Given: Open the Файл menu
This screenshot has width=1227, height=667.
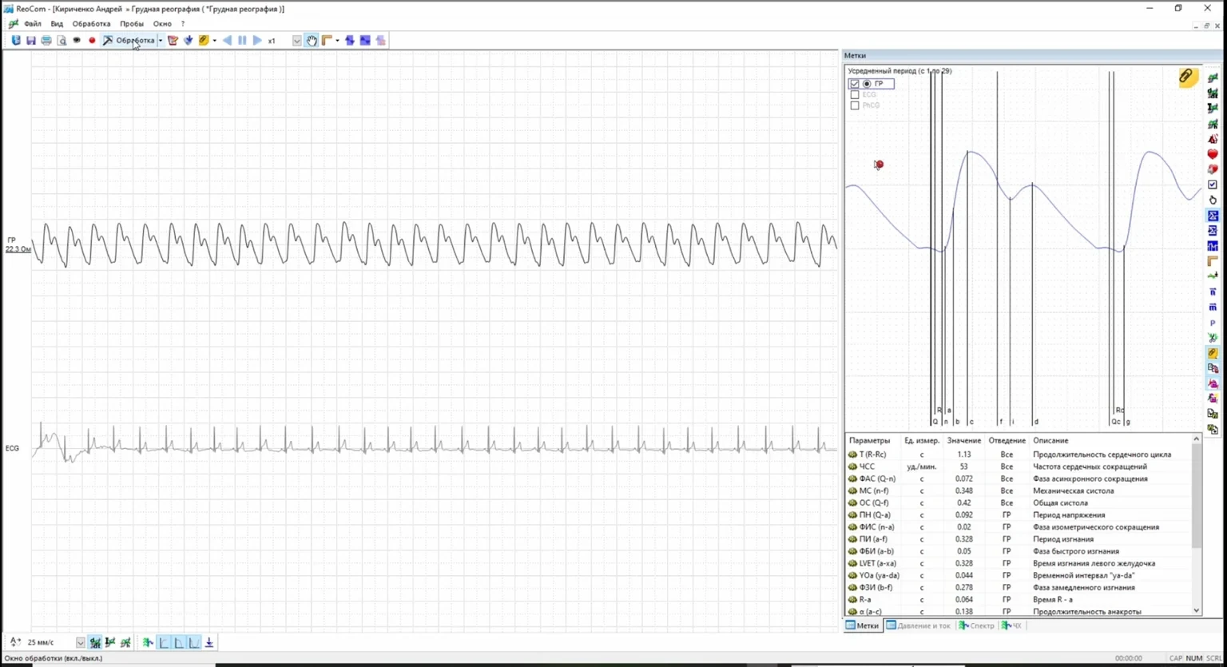Looking at the screenshot, I should (x=33, y=24).
